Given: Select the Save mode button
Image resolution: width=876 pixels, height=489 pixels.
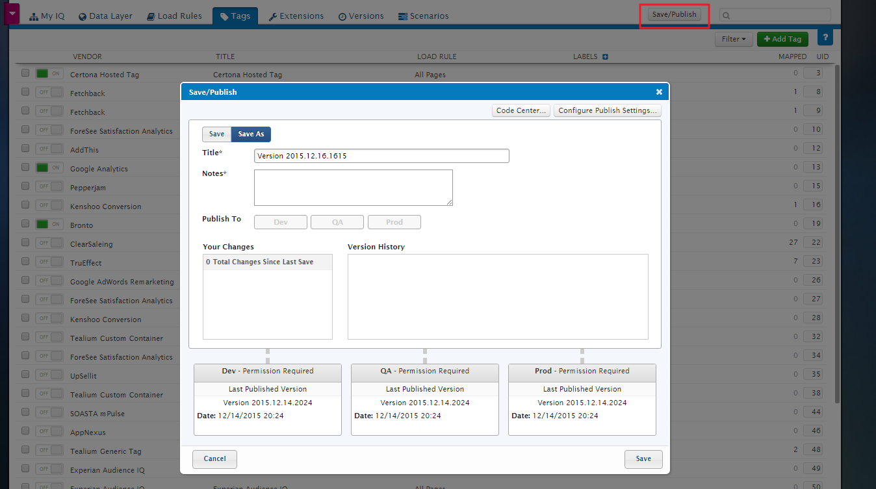Looking at the screenshot, I should point(216,134).
